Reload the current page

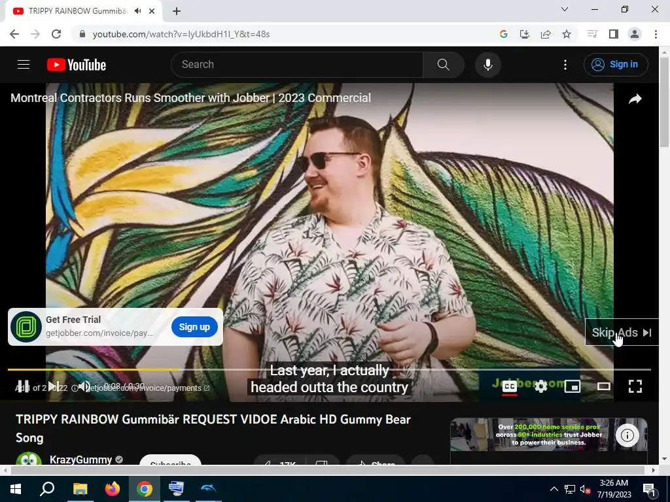pyautogui.click(x=56, y=34)
